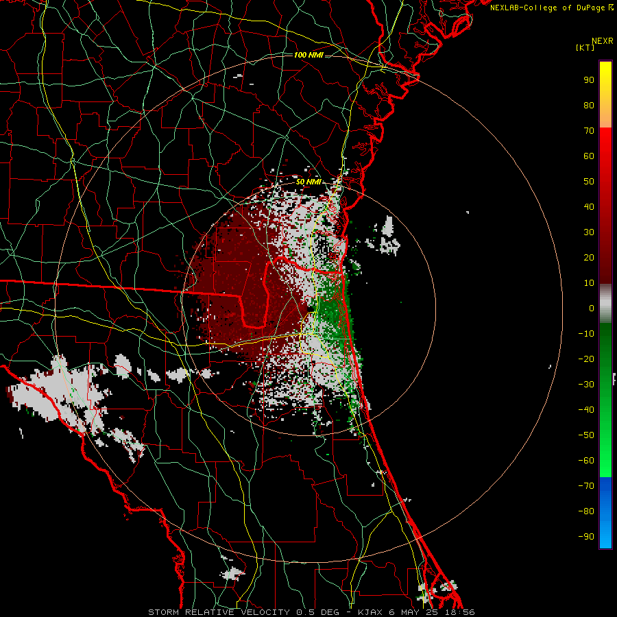Click the NEXR label above color bar
The width and height of the screenshot is (617, 617).
603,41
